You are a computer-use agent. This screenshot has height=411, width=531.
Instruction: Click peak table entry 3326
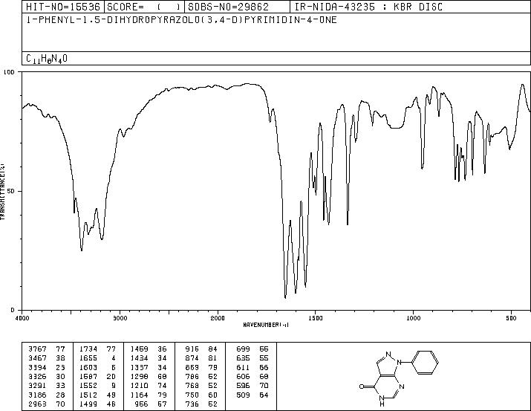click(x=37, y=376)
